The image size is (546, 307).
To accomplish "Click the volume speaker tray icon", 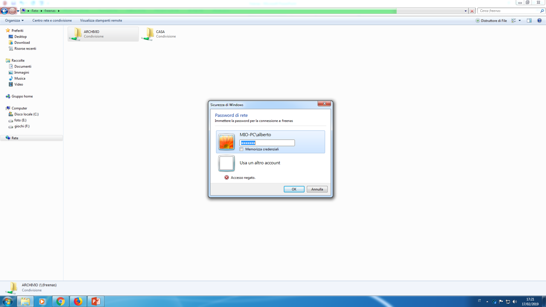I will point(514,302).
